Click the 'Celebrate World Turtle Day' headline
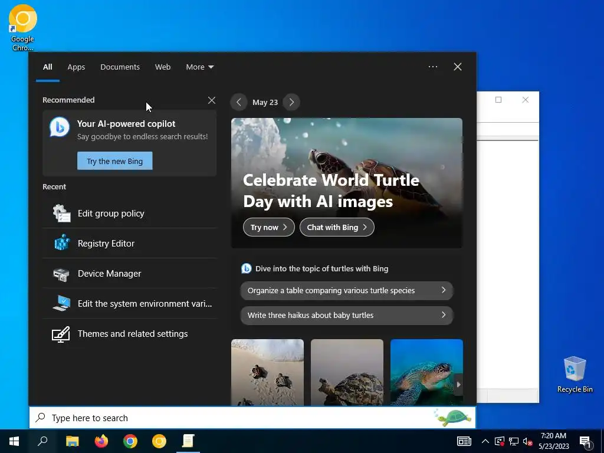 (331, 191)
